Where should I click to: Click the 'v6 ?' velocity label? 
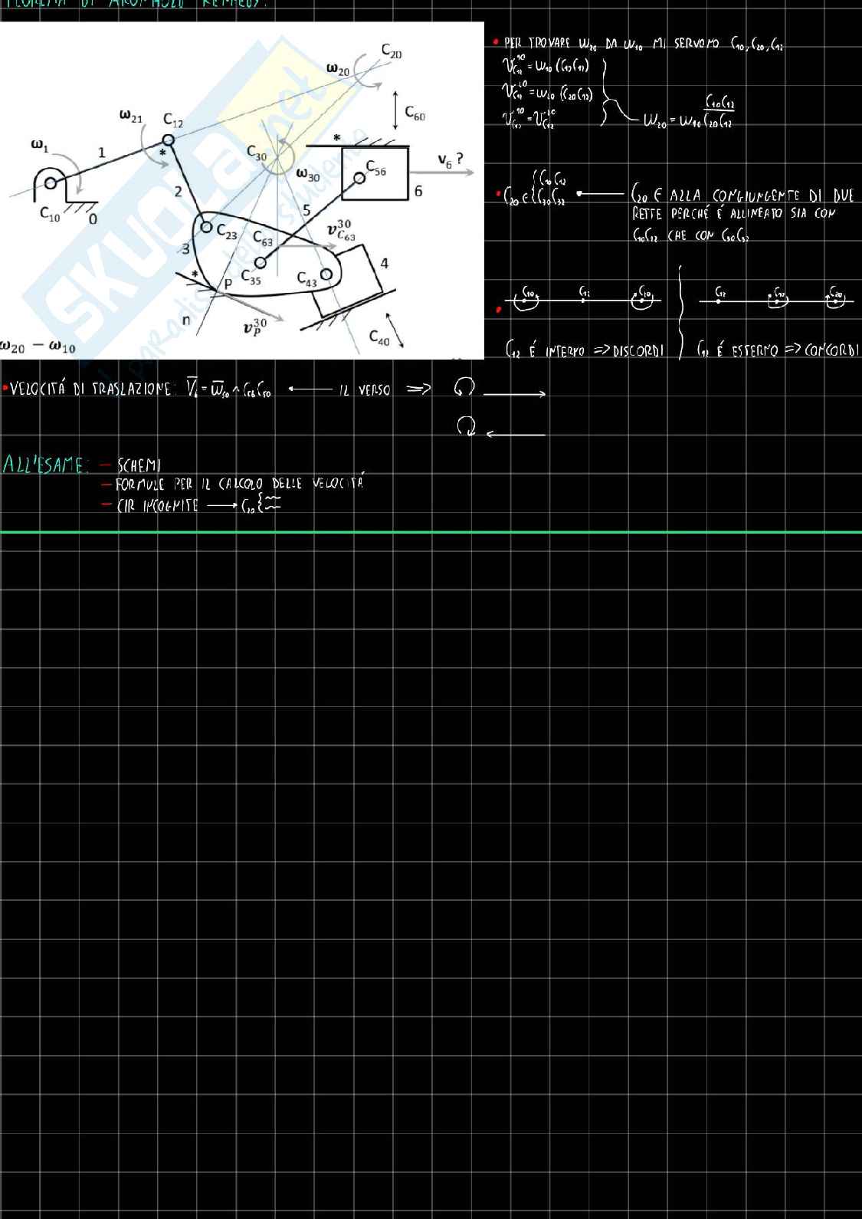(450, 159)
